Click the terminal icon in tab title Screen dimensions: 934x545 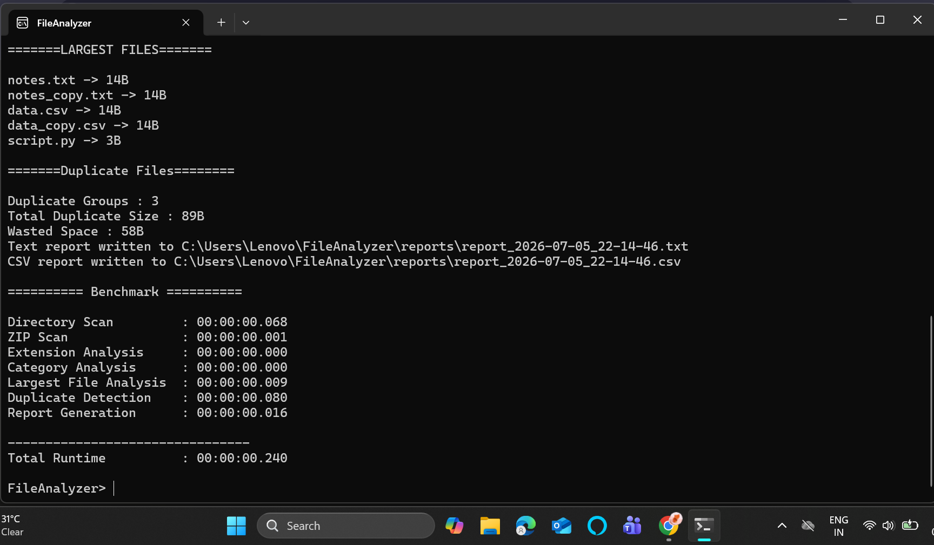tap(22, 23)
